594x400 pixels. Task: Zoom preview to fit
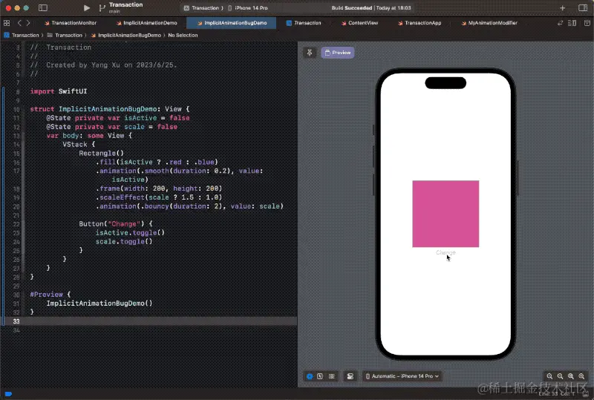tap(571, 376)
